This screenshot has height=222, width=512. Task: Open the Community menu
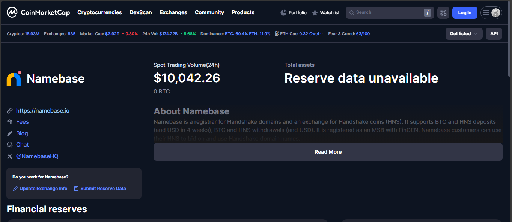click(x=209, y=12)
